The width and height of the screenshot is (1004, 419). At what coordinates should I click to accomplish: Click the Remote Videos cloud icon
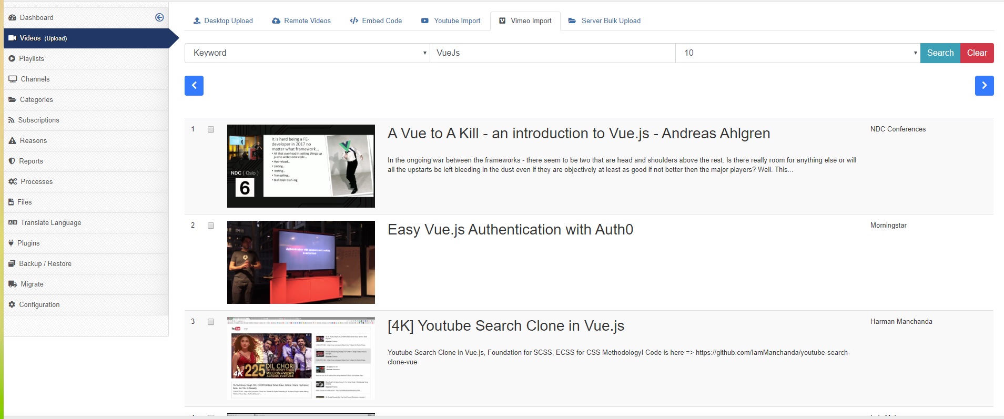tap(276, 21)
